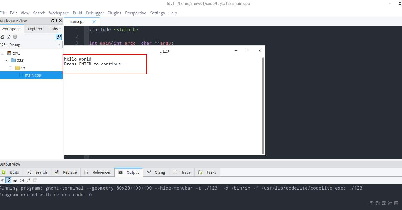Toggle the link icon in Output toolbar
Image resolution: width=402 pixels, height=210 pixels.
click(x=8, y=180)
